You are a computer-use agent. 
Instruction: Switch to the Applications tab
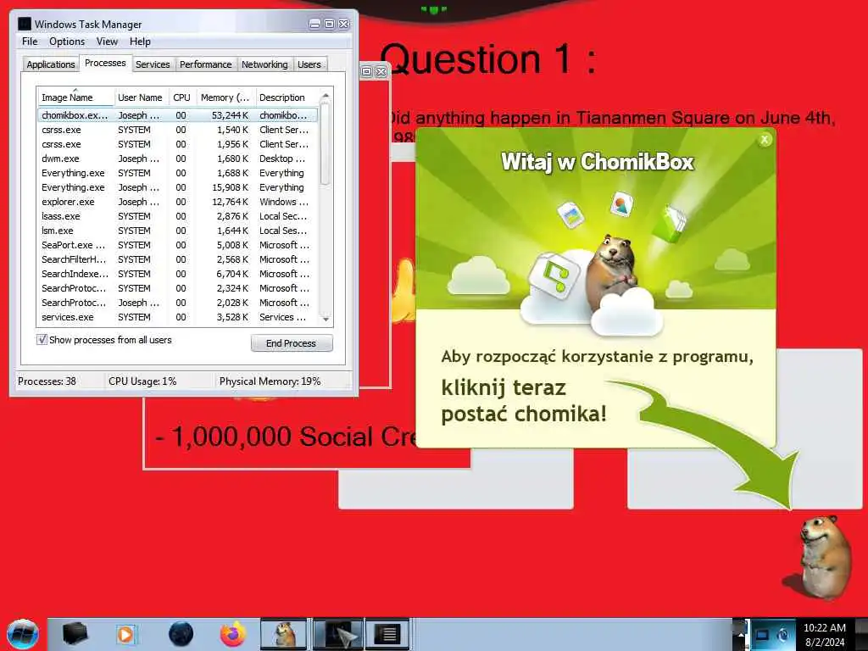coord(50,64)
